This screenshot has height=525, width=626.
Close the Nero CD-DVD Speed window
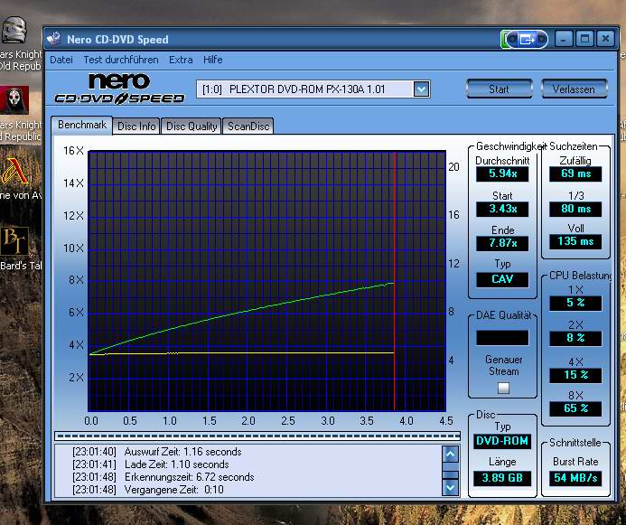click(x=605, y=39)
